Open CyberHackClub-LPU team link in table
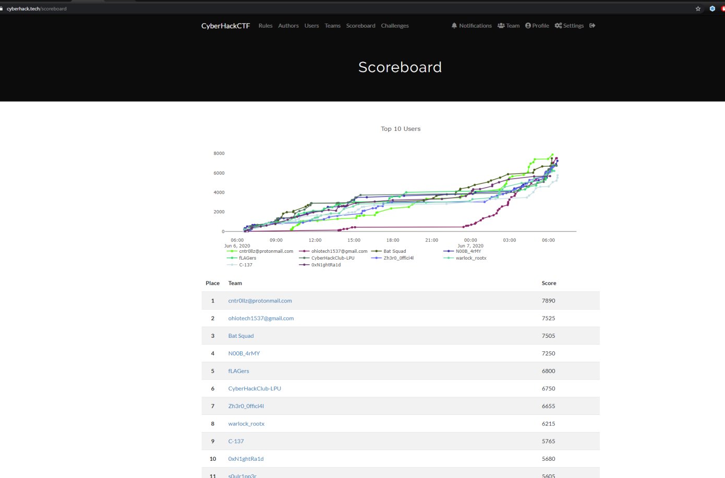 click(x=255, y=389)
